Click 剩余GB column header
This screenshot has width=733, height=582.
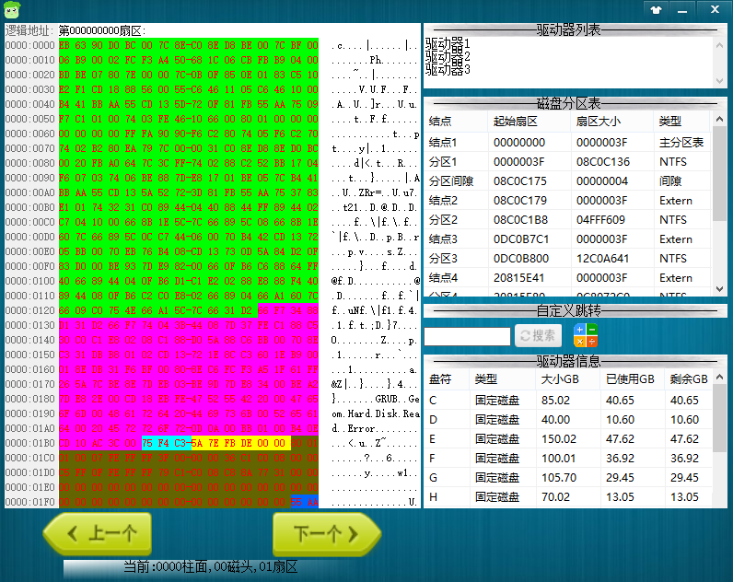pos(689,379)
